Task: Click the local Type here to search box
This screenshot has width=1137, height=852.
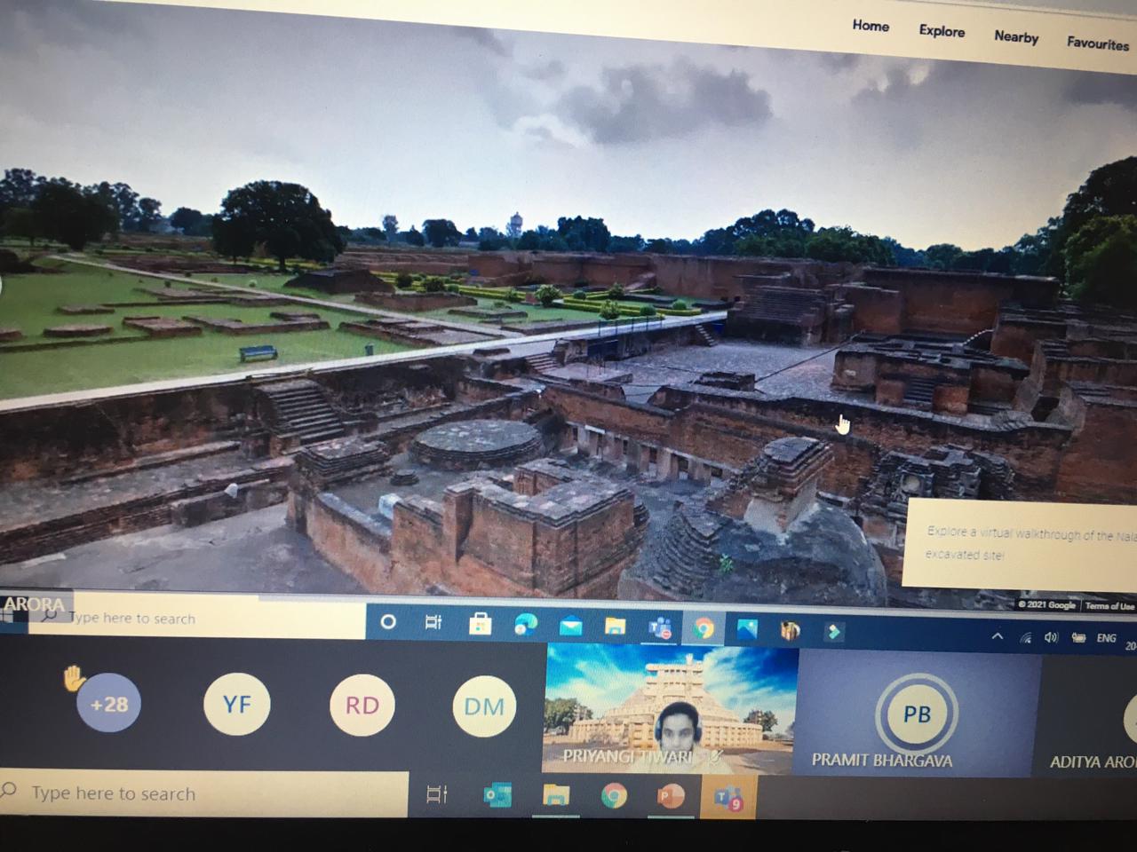Action: 204,793
